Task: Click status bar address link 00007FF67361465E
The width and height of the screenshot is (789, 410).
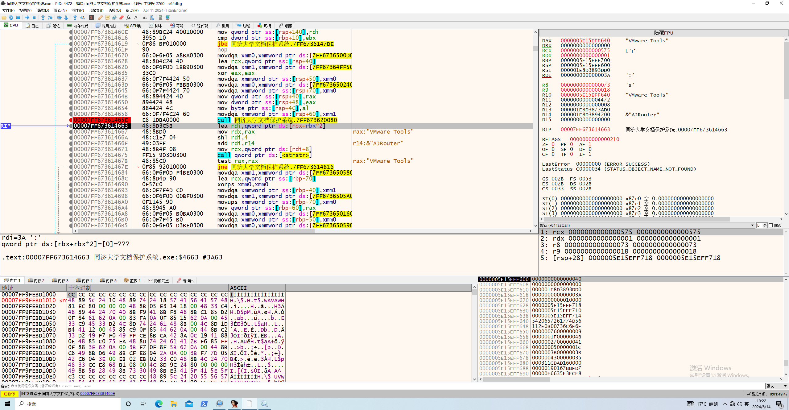Action: (x=98, y=394)
